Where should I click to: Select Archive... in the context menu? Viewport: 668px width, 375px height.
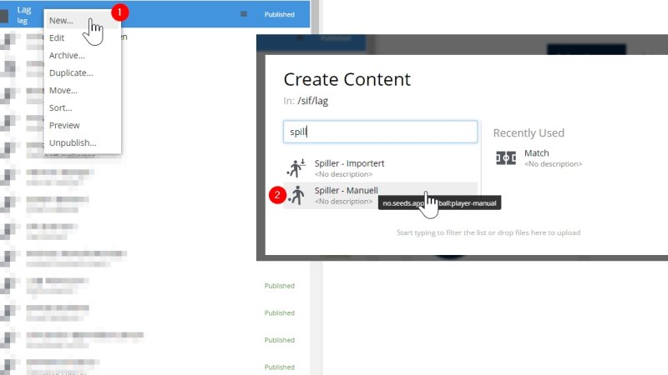click(x=67, y=55)
